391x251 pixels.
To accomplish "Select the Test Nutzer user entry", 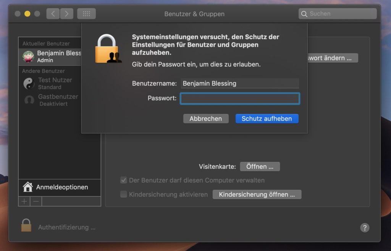I will pyautogui.click(x=50, y=83).
